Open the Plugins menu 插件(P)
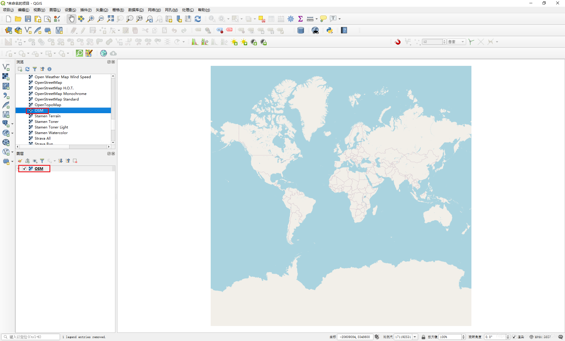565x341 pixels. (x=86, y=10)
